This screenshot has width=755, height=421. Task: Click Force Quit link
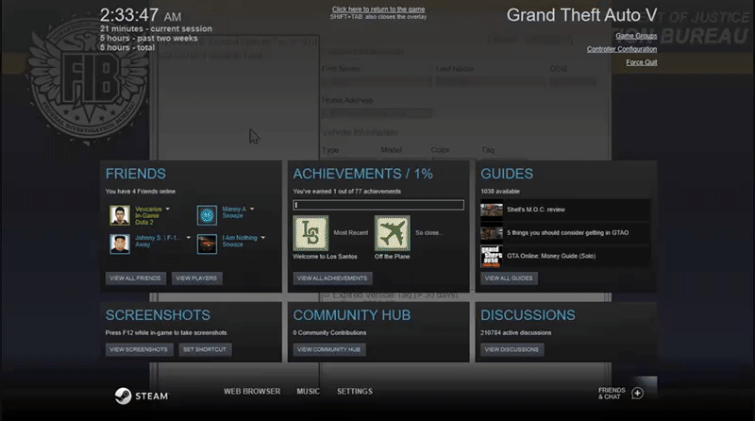642,62
